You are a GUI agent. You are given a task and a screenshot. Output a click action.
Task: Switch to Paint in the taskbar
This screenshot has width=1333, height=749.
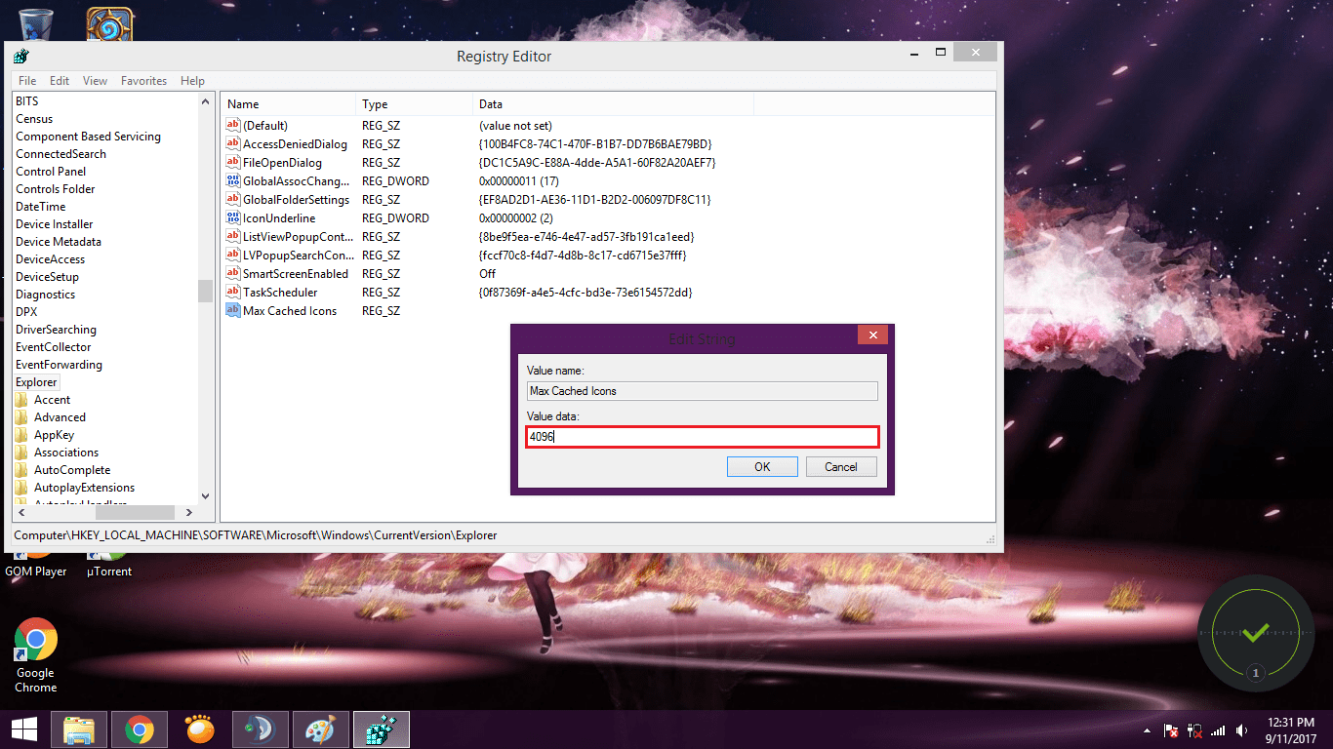point(321,729)
